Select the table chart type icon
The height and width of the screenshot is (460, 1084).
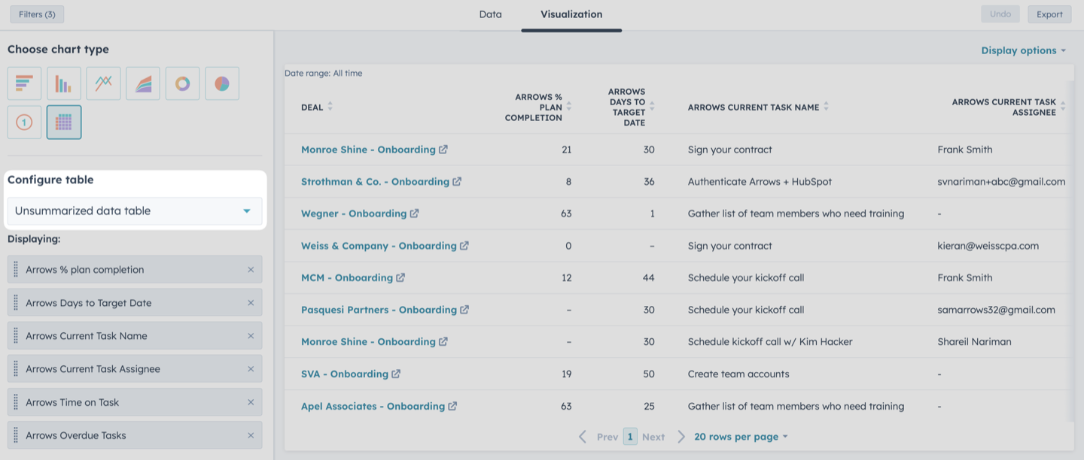[x=64, y=123]
